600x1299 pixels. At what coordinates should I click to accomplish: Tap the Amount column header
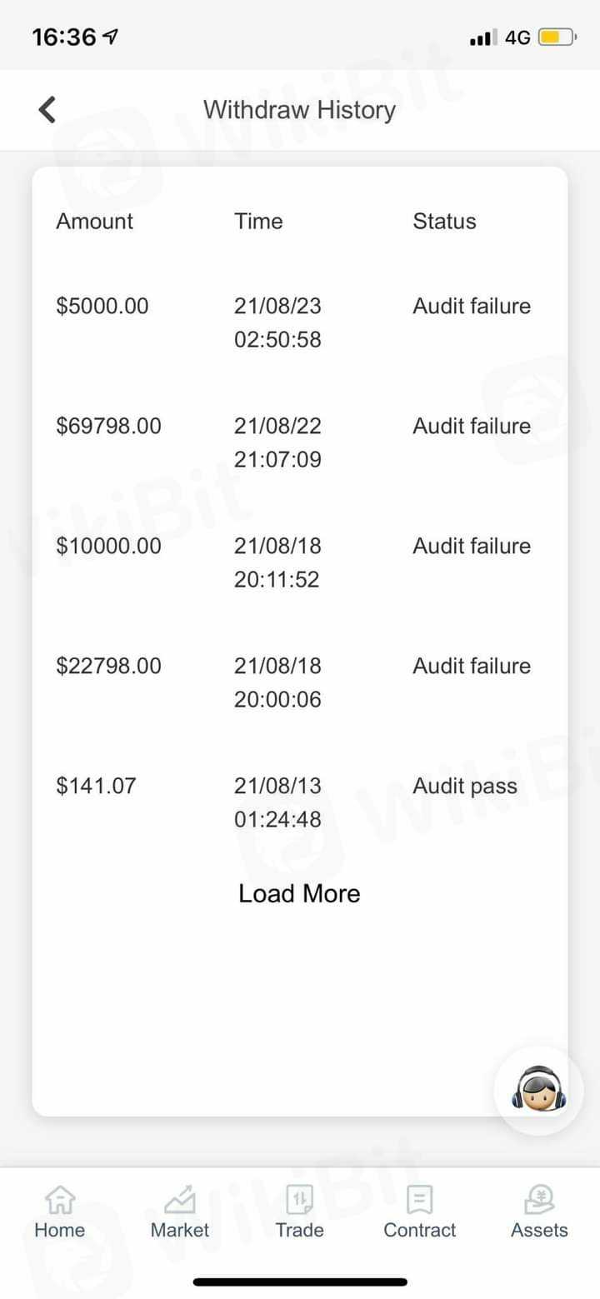tap(94, 221)
